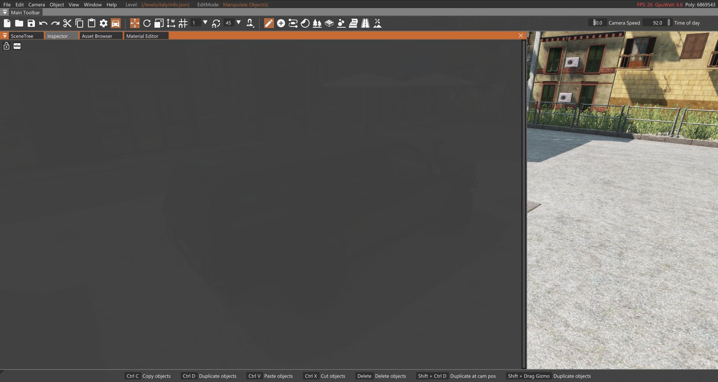Redo the last action
This screenshot has height=382, width=718.
(55, 23)
